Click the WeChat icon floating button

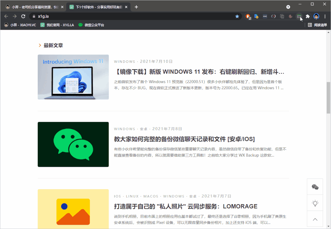click(x=315, y=187)
